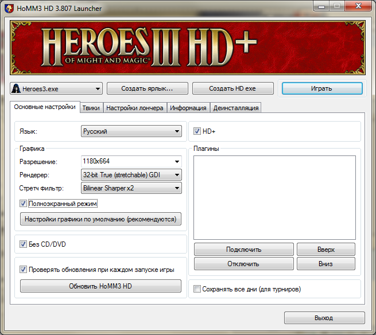The height and width of the screenshot is (335, 376).
Task: Enable Сохранять все дни checkbox
Action: 197,289
